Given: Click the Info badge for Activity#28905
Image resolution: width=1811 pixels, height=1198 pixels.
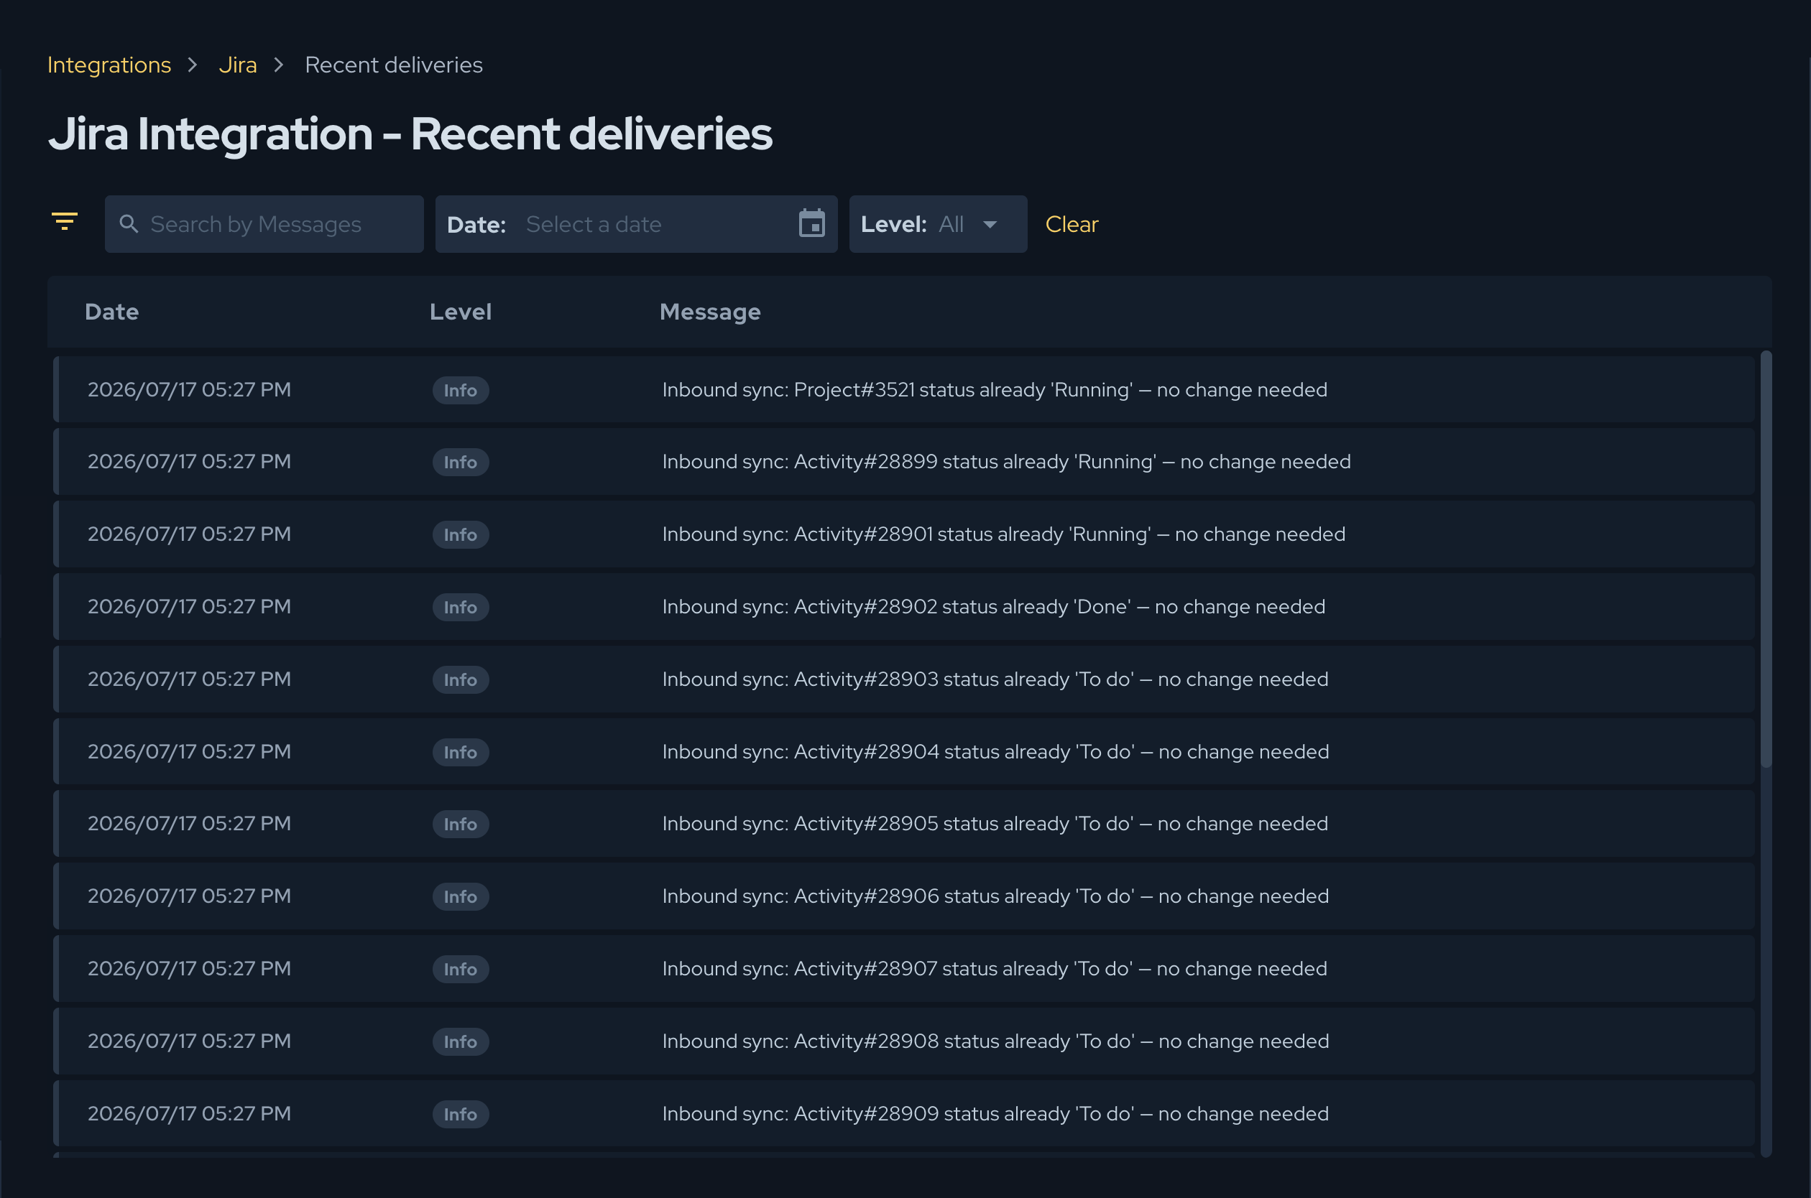Looking at the screenshot, I should [460, 825].
